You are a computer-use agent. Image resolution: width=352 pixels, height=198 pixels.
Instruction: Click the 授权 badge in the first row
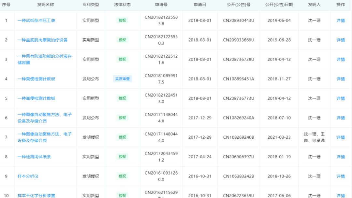point(123,20)
